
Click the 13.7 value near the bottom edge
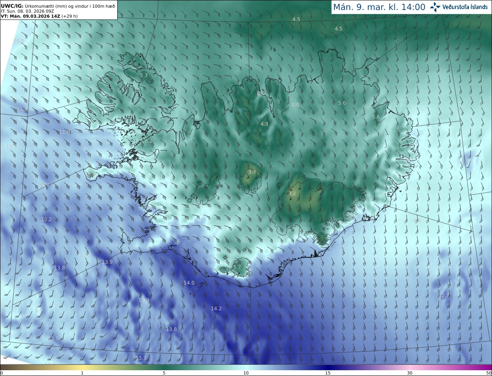(141, 358)
